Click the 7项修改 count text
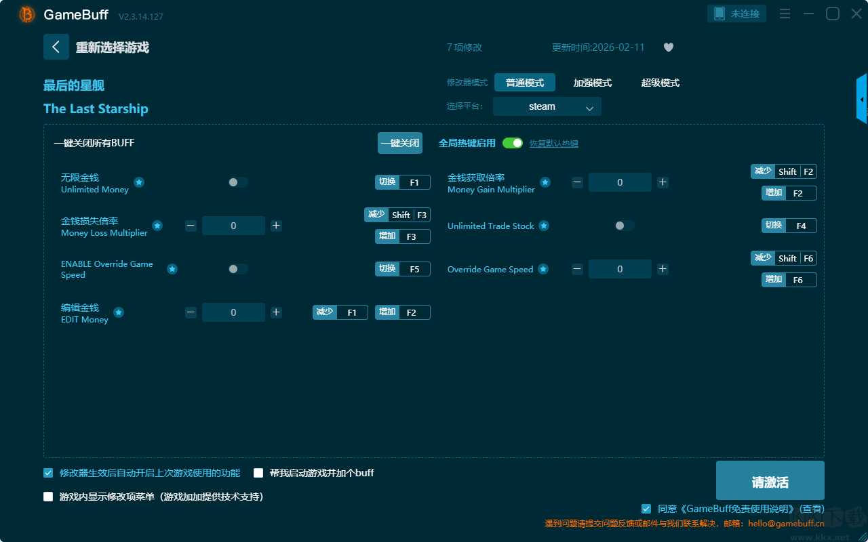The image size is (868, 542). (x=465, y=47)
